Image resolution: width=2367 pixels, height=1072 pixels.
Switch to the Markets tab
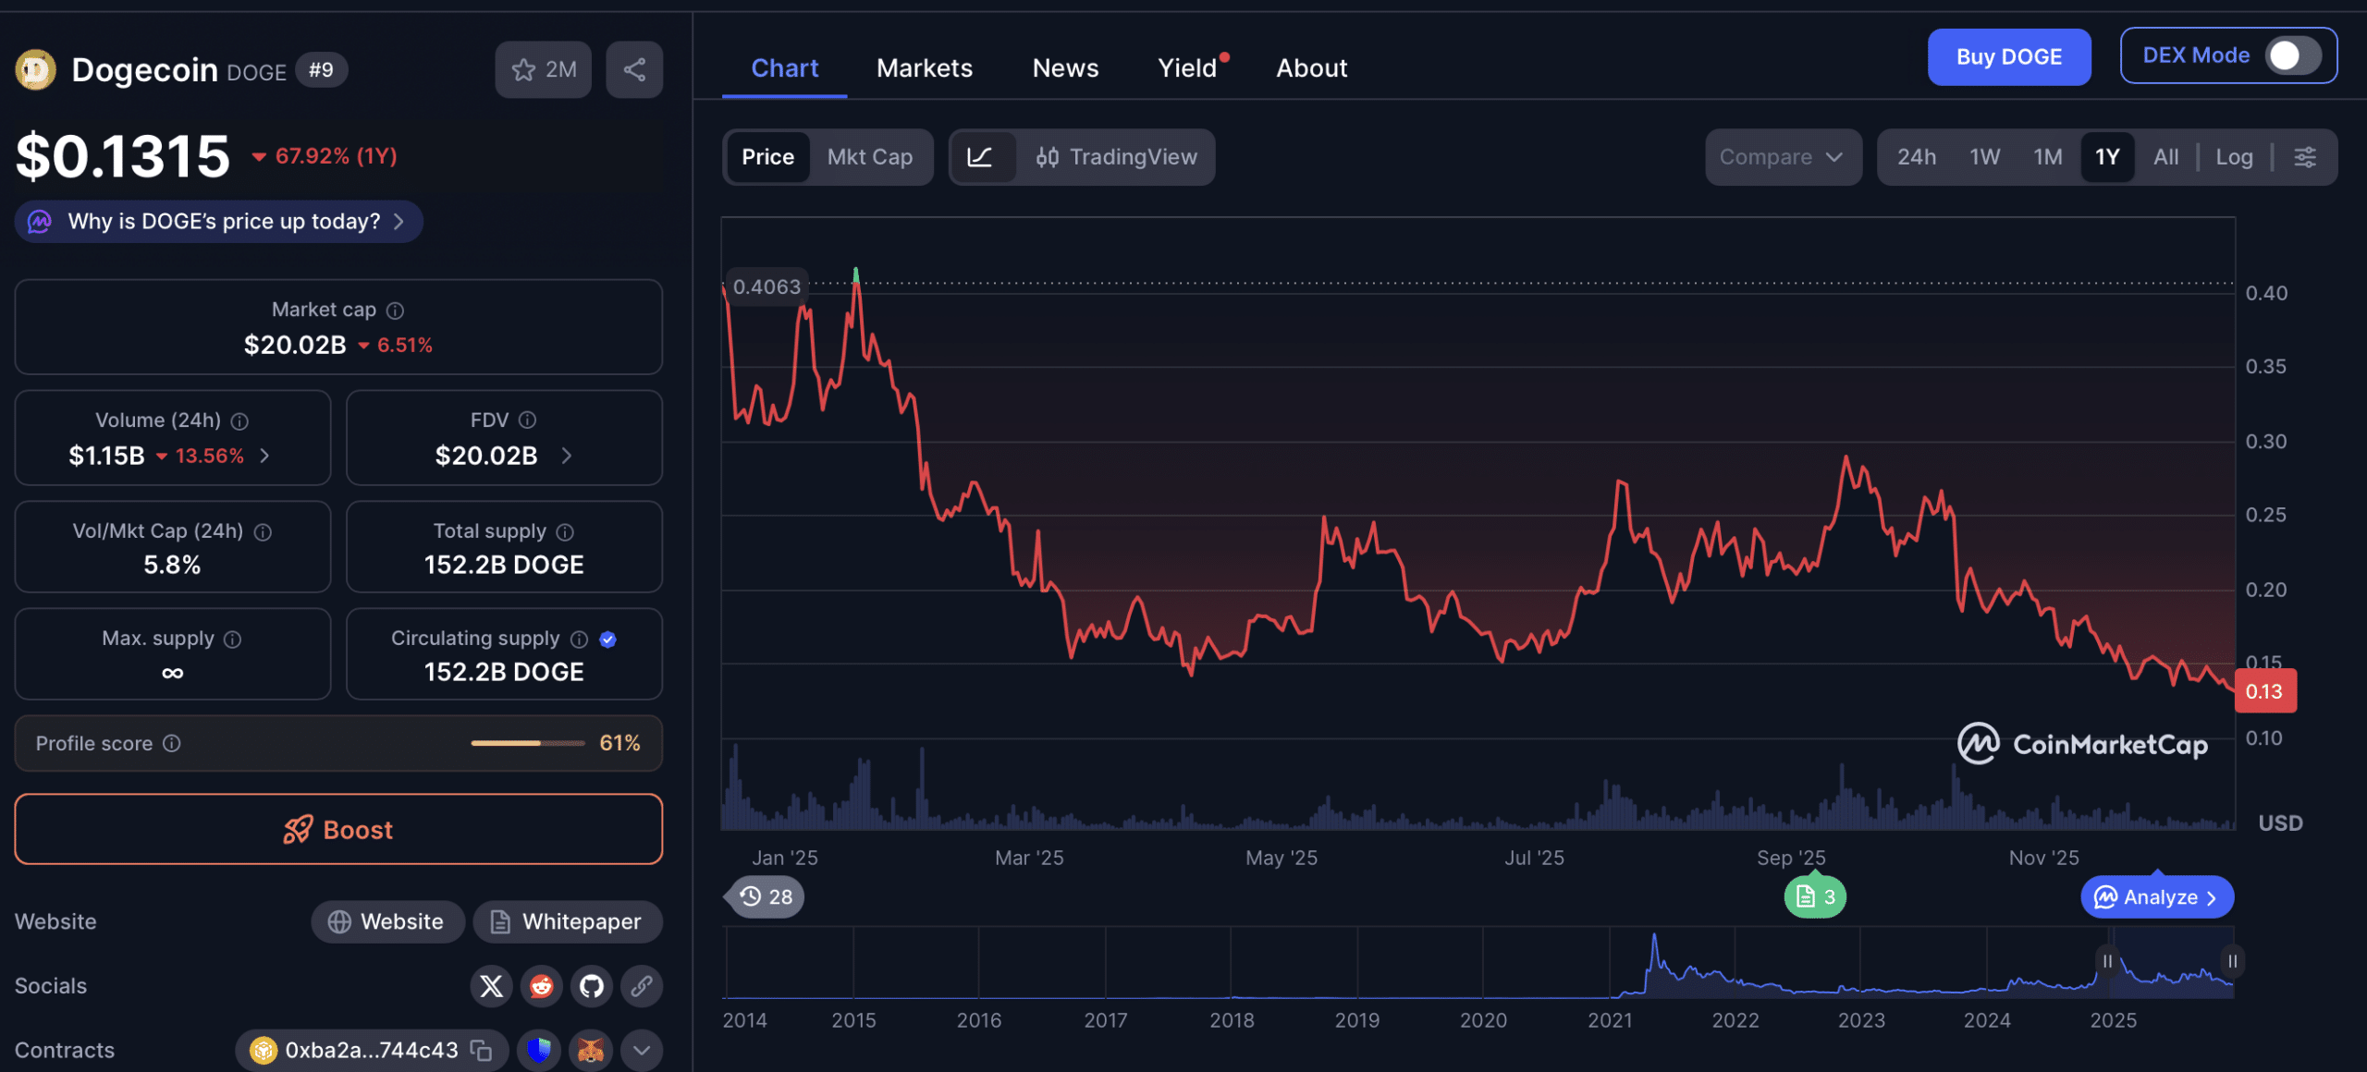(924, 67)
